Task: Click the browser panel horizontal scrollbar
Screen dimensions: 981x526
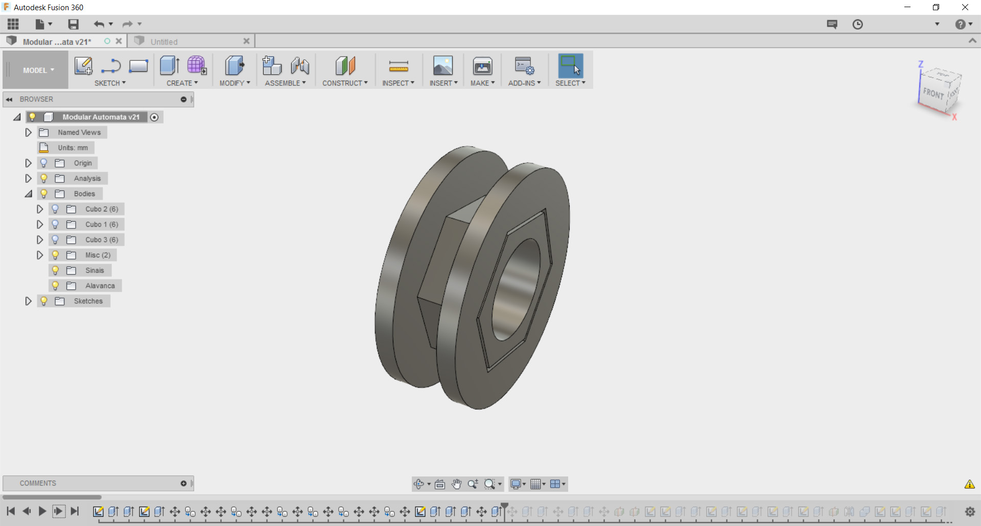Action: point(52,497)
